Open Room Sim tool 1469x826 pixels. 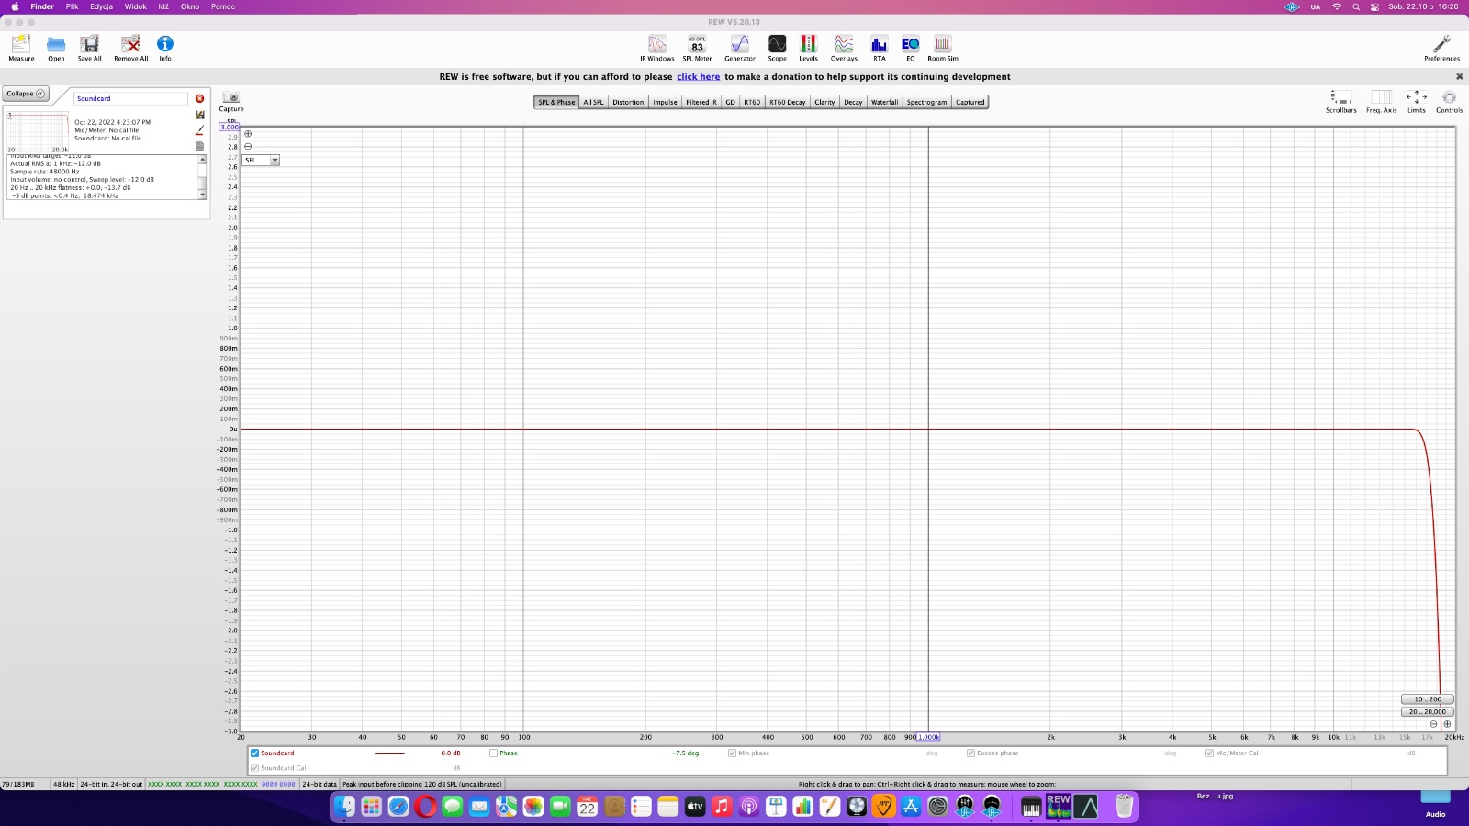(943, 48)
